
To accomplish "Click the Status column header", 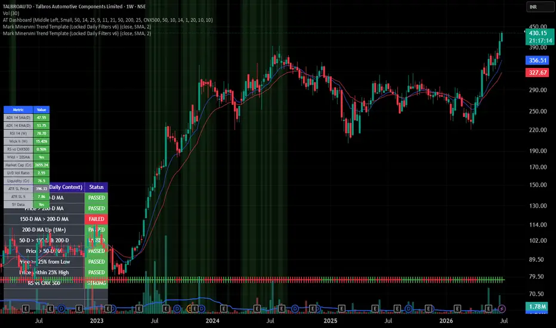I will pyautogui.click(x=97, y=187).
